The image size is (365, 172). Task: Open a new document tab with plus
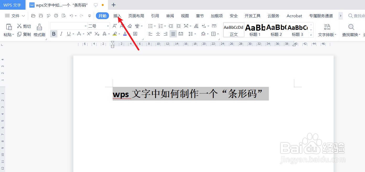[113, 5]
